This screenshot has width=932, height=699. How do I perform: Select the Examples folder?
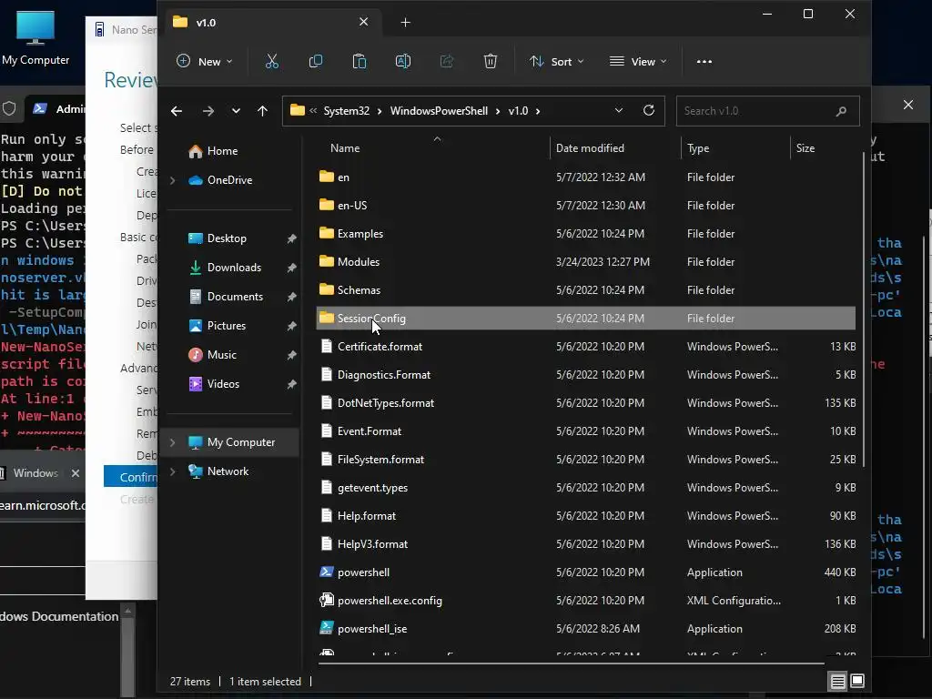[586, 234]
